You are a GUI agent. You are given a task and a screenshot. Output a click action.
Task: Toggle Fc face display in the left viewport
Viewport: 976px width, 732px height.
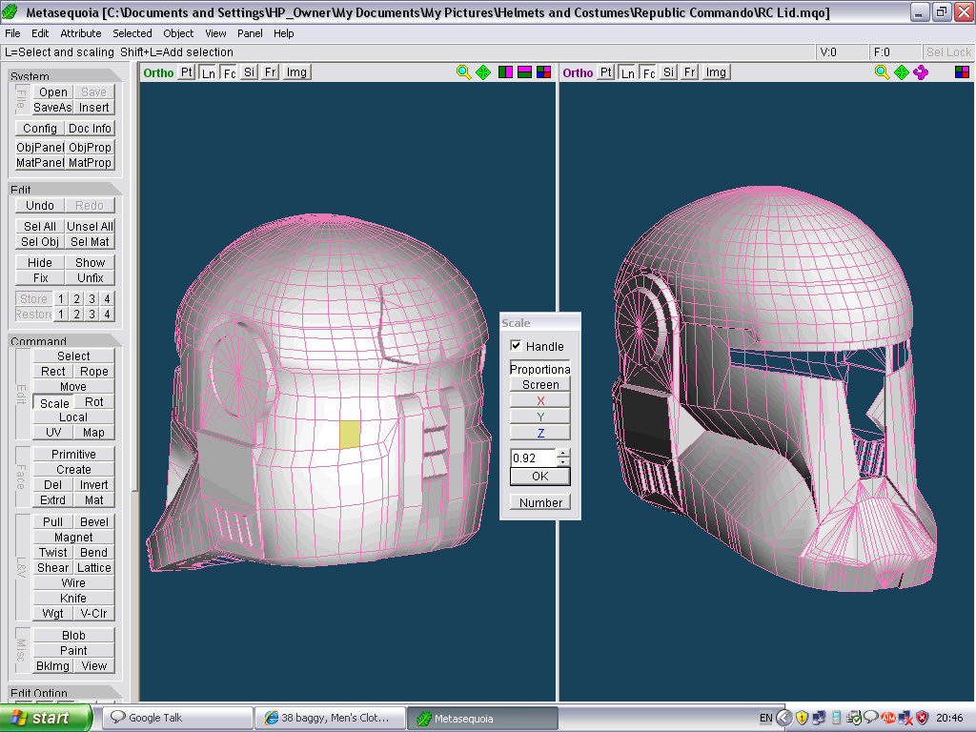(x=230, y=72)
